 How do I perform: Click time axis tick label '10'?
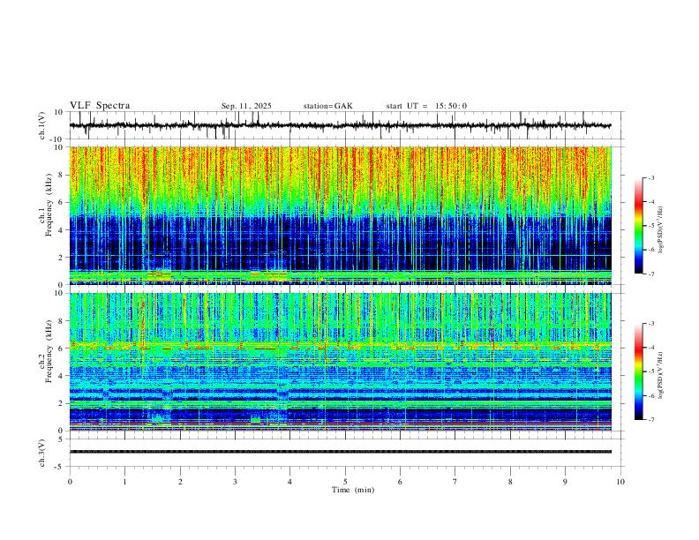620,482
